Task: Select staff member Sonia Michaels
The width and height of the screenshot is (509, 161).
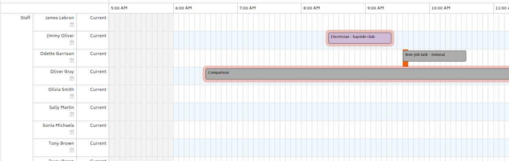Action: 58,126
